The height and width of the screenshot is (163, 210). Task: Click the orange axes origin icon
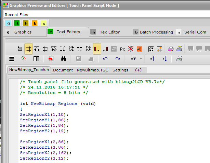[159, 49]
